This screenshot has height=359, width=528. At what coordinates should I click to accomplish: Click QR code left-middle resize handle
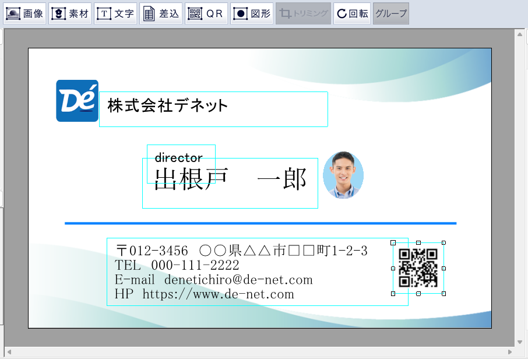393,269
